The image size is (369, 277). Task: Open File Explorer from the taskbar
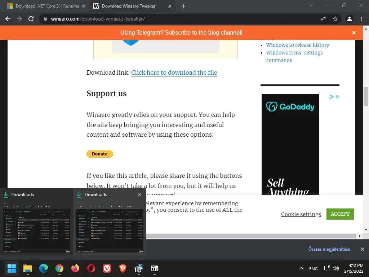click(27, 268)
